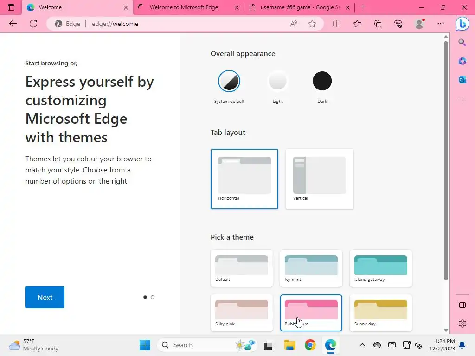Open a new tab with plus button
The width and height of the screenshot is (475, 356).
pos(363,7)
